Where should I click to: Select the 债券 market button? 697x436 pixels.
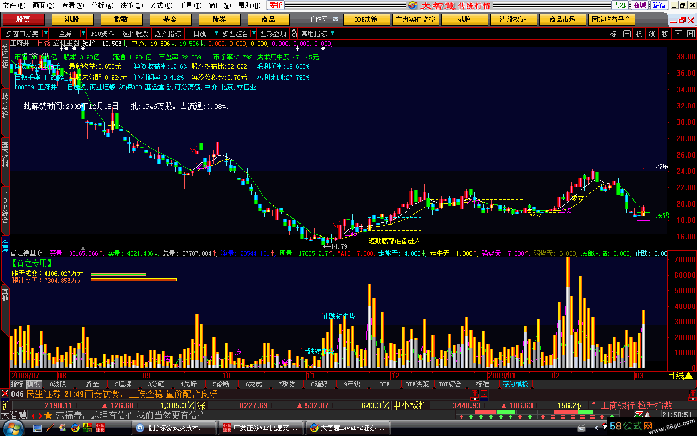[219, 19]
